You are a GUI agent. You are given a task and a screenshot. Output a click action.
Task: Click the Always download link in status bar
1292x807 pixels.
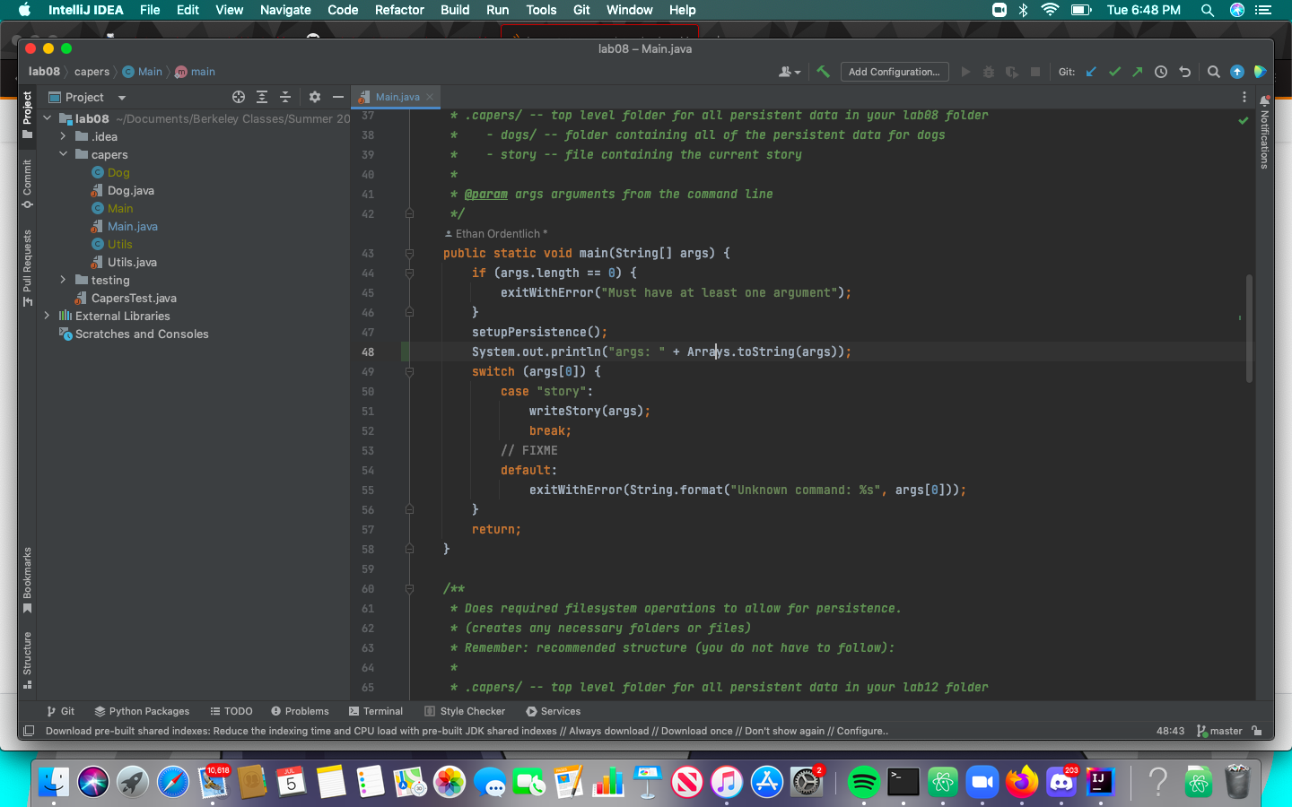click(x=608, y=731)
